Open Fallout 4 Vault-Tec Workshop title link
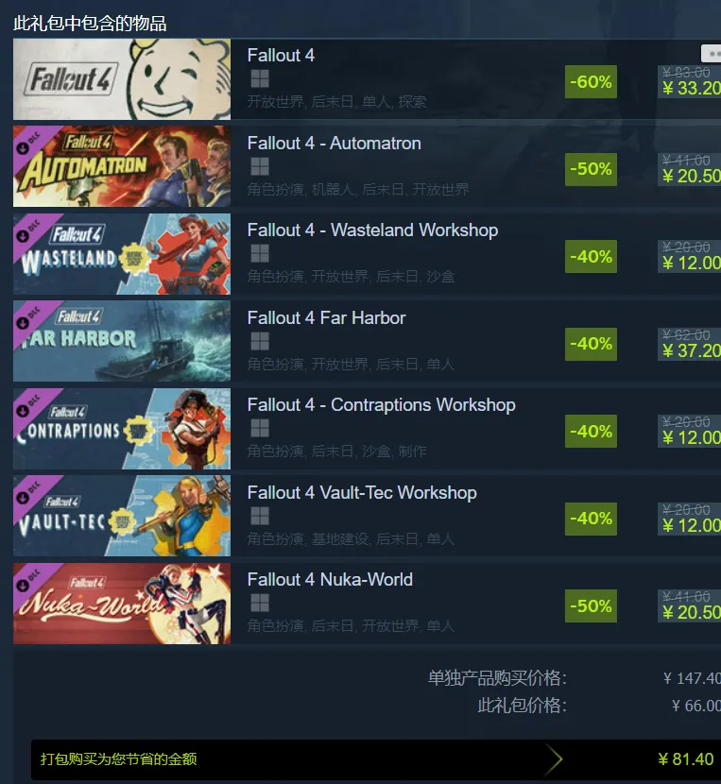 click(x=362, y=492)
